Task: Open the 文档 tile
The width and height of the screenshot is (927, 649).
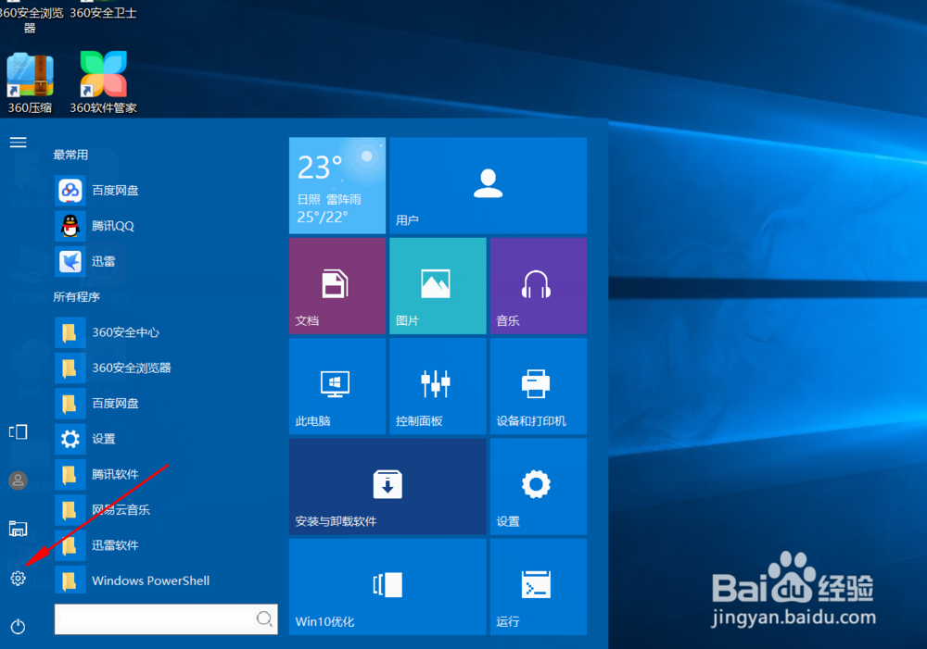Action: pyautogui.click(x=337, y=286)
